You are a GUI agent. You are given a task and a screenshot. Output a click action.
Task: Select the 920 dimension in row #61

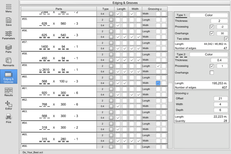pos(44,93)
